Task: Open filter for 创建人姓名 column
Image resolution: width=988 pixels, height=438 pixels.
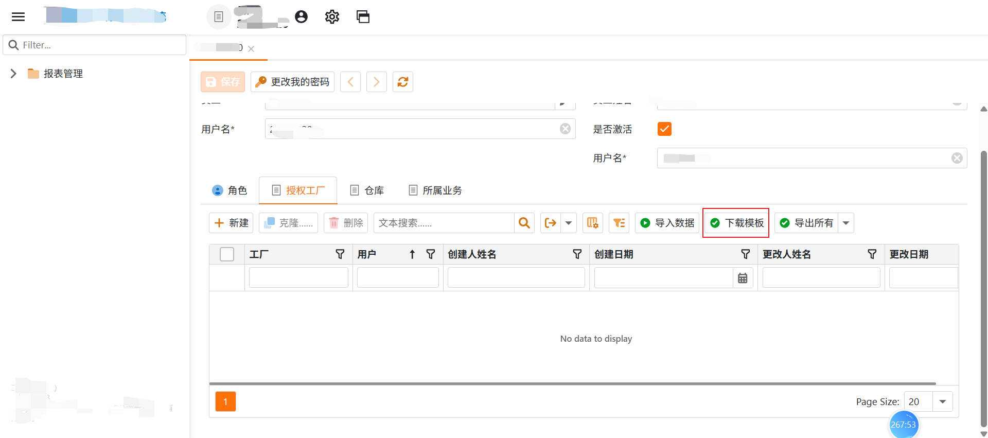Action: coord(577,254)
